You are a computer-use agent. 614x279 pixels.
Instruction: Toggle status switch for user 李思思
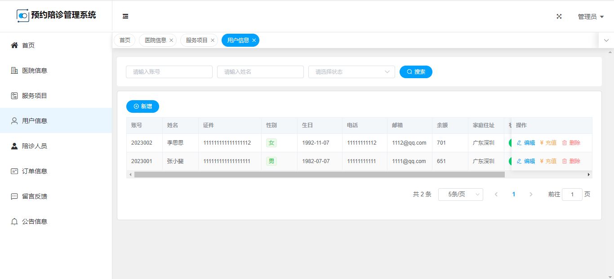click(510, 143)
